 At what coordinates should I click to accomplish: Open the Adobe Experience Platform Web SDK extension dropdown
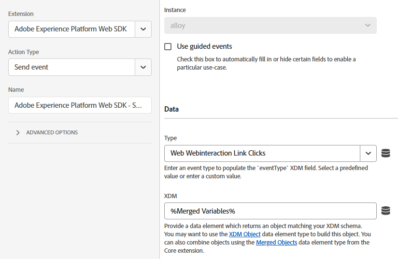(80, 29)
